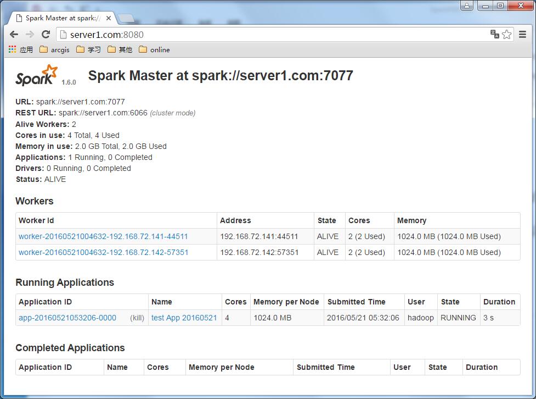Open the online bookmark folder
This screenshot has width=536, height=399.
click(x=154, y=49)
